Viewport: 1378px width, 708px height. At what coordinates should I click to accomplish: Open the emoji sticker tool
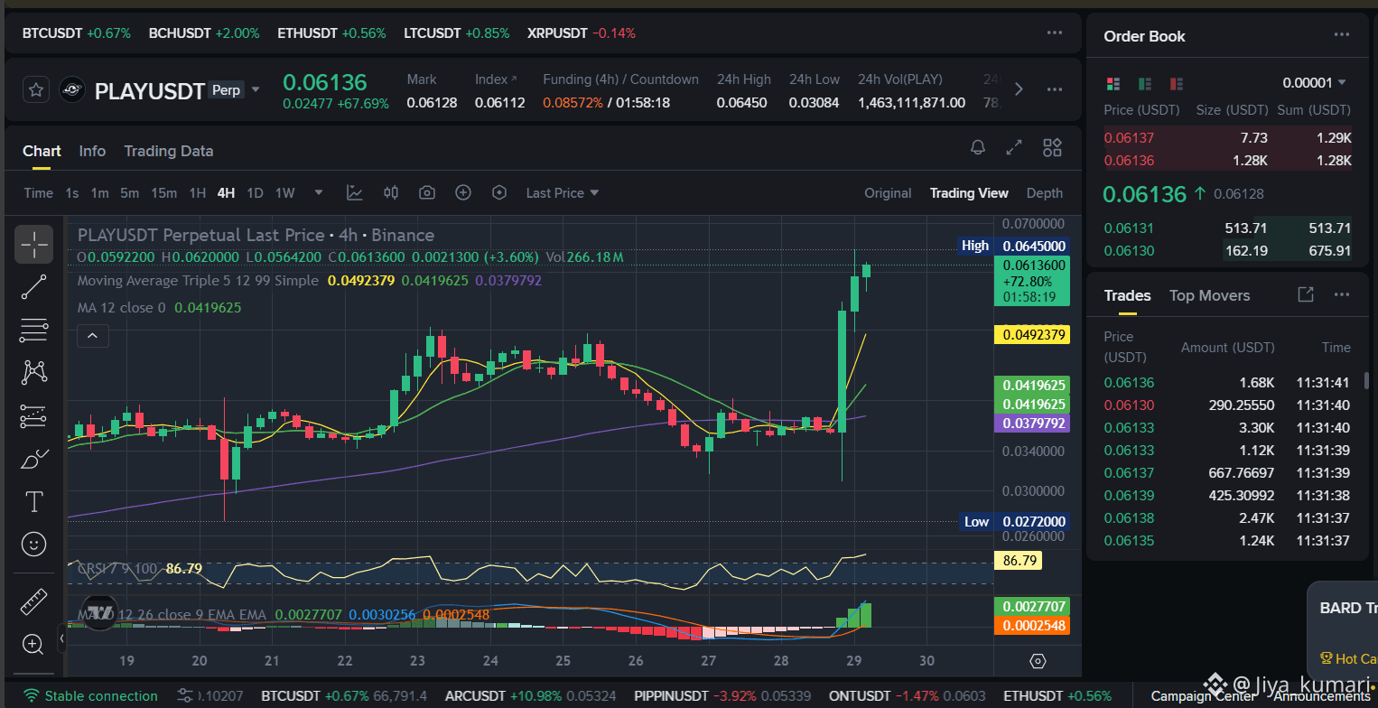click(33, 544)
